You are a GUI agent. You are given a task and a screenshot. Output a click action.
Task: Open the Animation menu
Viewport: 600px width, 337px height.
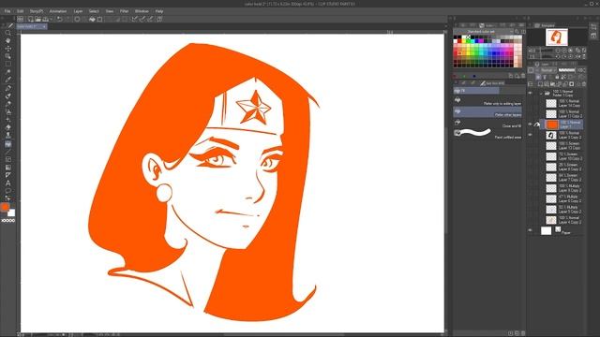58,11
